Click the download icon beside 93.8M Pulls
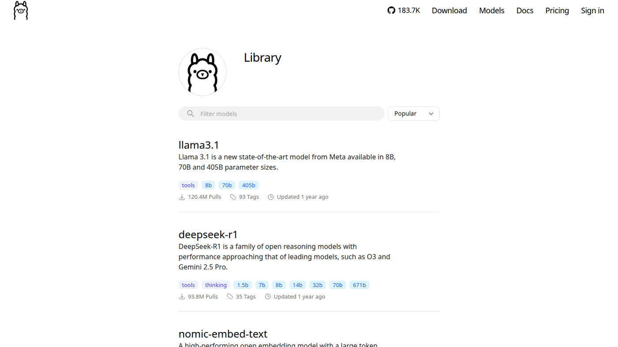Screen dimensions: 618x347 tap(182, 297)
